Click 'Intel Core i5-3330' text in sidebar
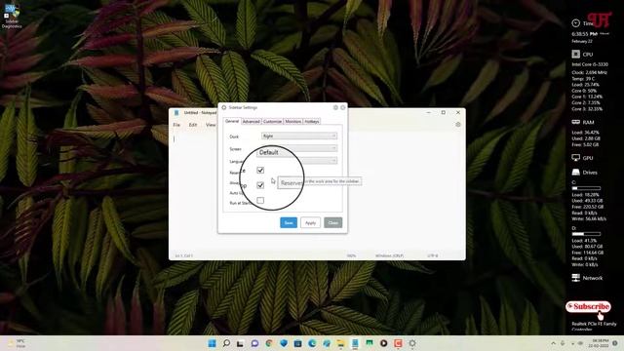This screenshot has height=351, width=624. pos(590,64)
